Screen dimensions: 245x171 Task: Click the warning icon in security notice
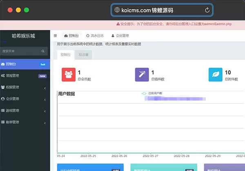(118, 24)
